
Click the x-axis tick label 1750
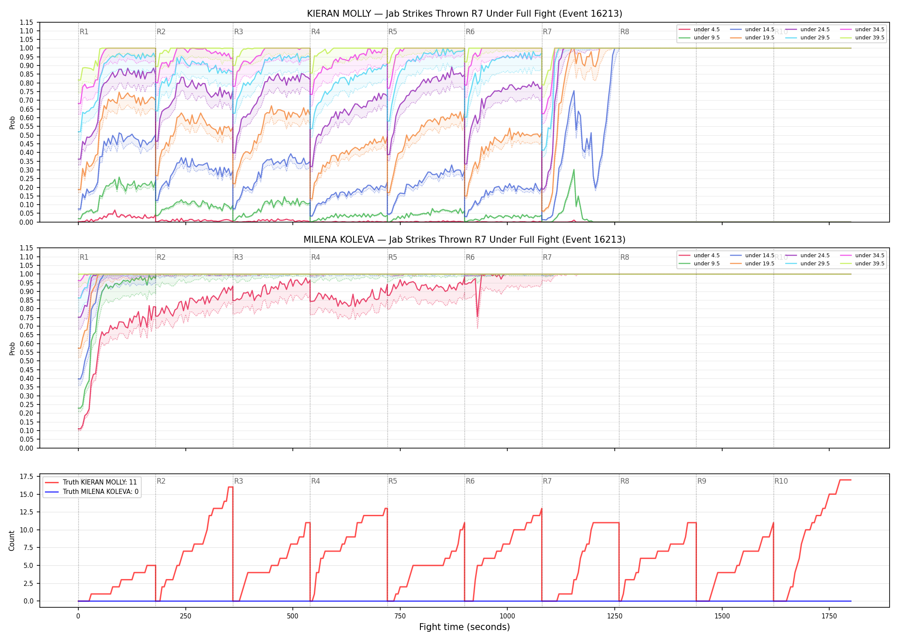click(x=829, y=616)
